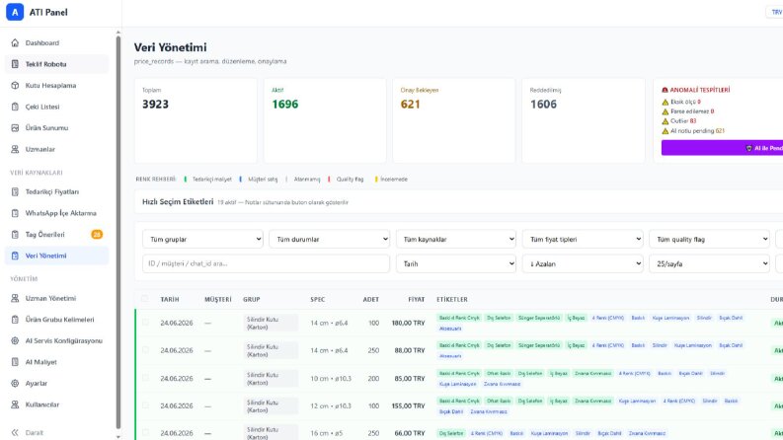Click the Ayarlar settings gear icon
The height and width of the screenshot is (440, 783).
[x=15, y=383]
